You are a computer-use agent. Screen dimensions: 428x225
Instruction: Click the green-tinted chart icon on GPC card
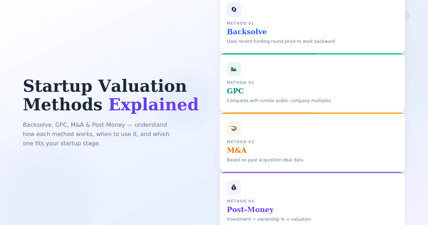pos(234,69)
